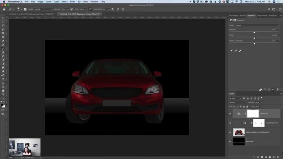Open the Select menu
This screenshot has width=283, height=159.
64,2
